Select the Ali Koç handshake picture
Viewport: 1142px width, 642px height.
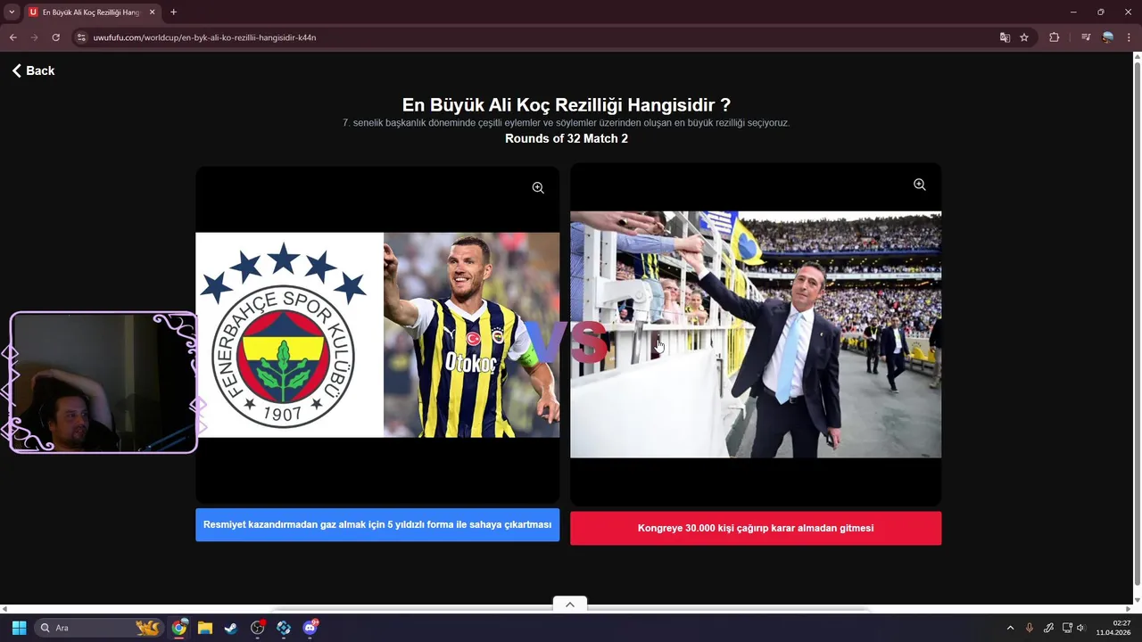pos(756,334)
